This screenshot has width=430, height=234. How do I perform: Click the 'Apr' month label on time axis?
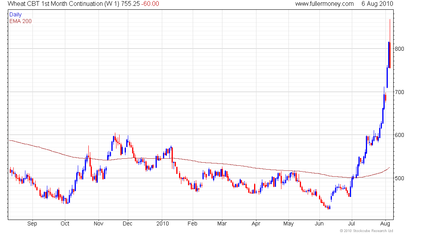pyautogui.click(x=256, y=223)
